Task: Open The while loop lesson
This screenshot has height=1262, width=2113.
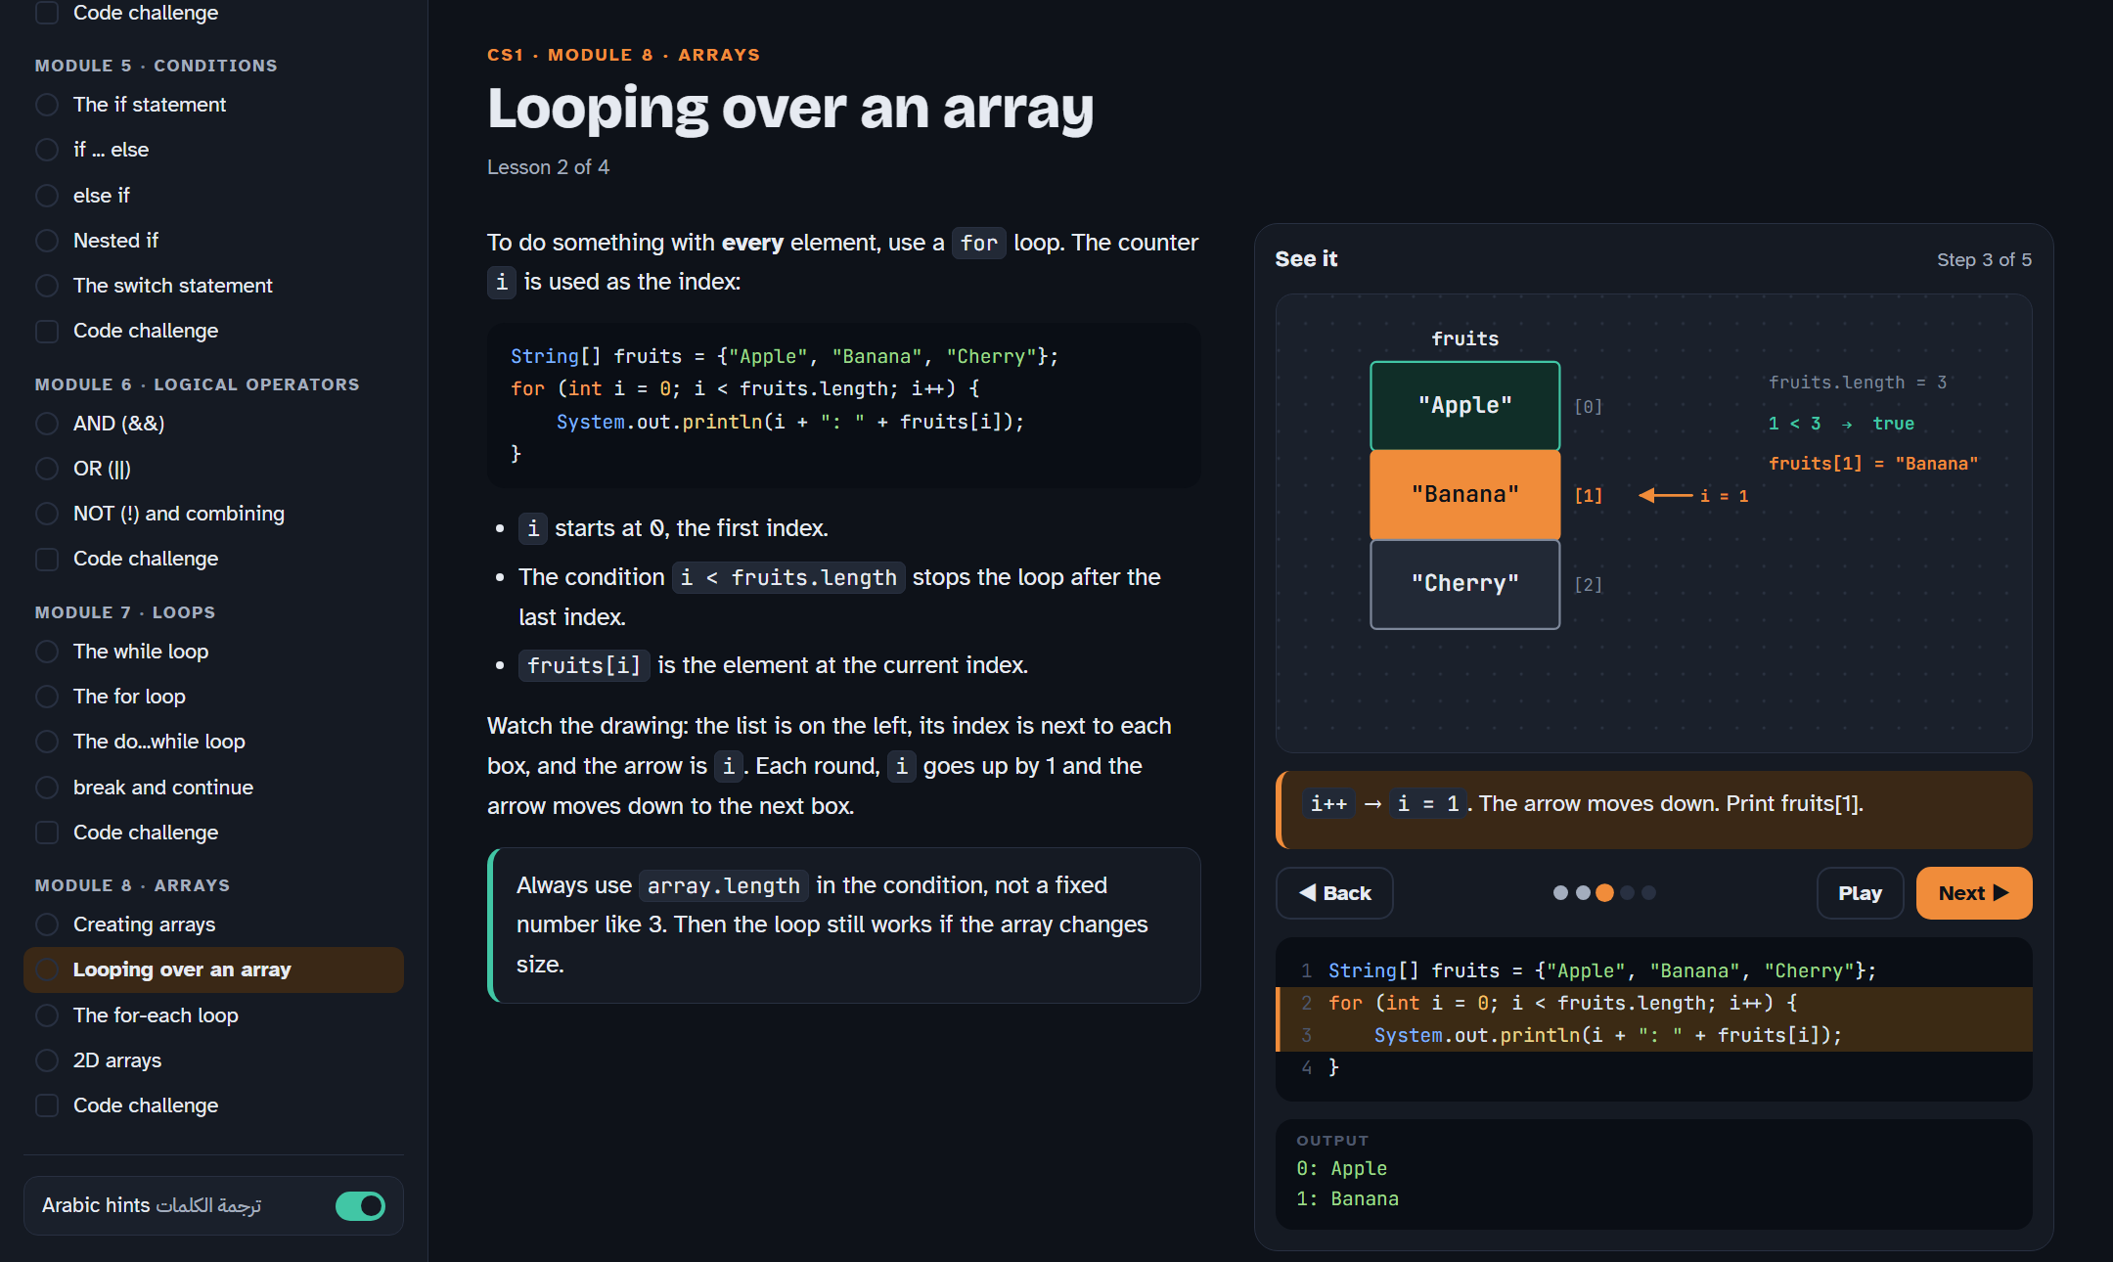Action: click(x=213, y=652)
